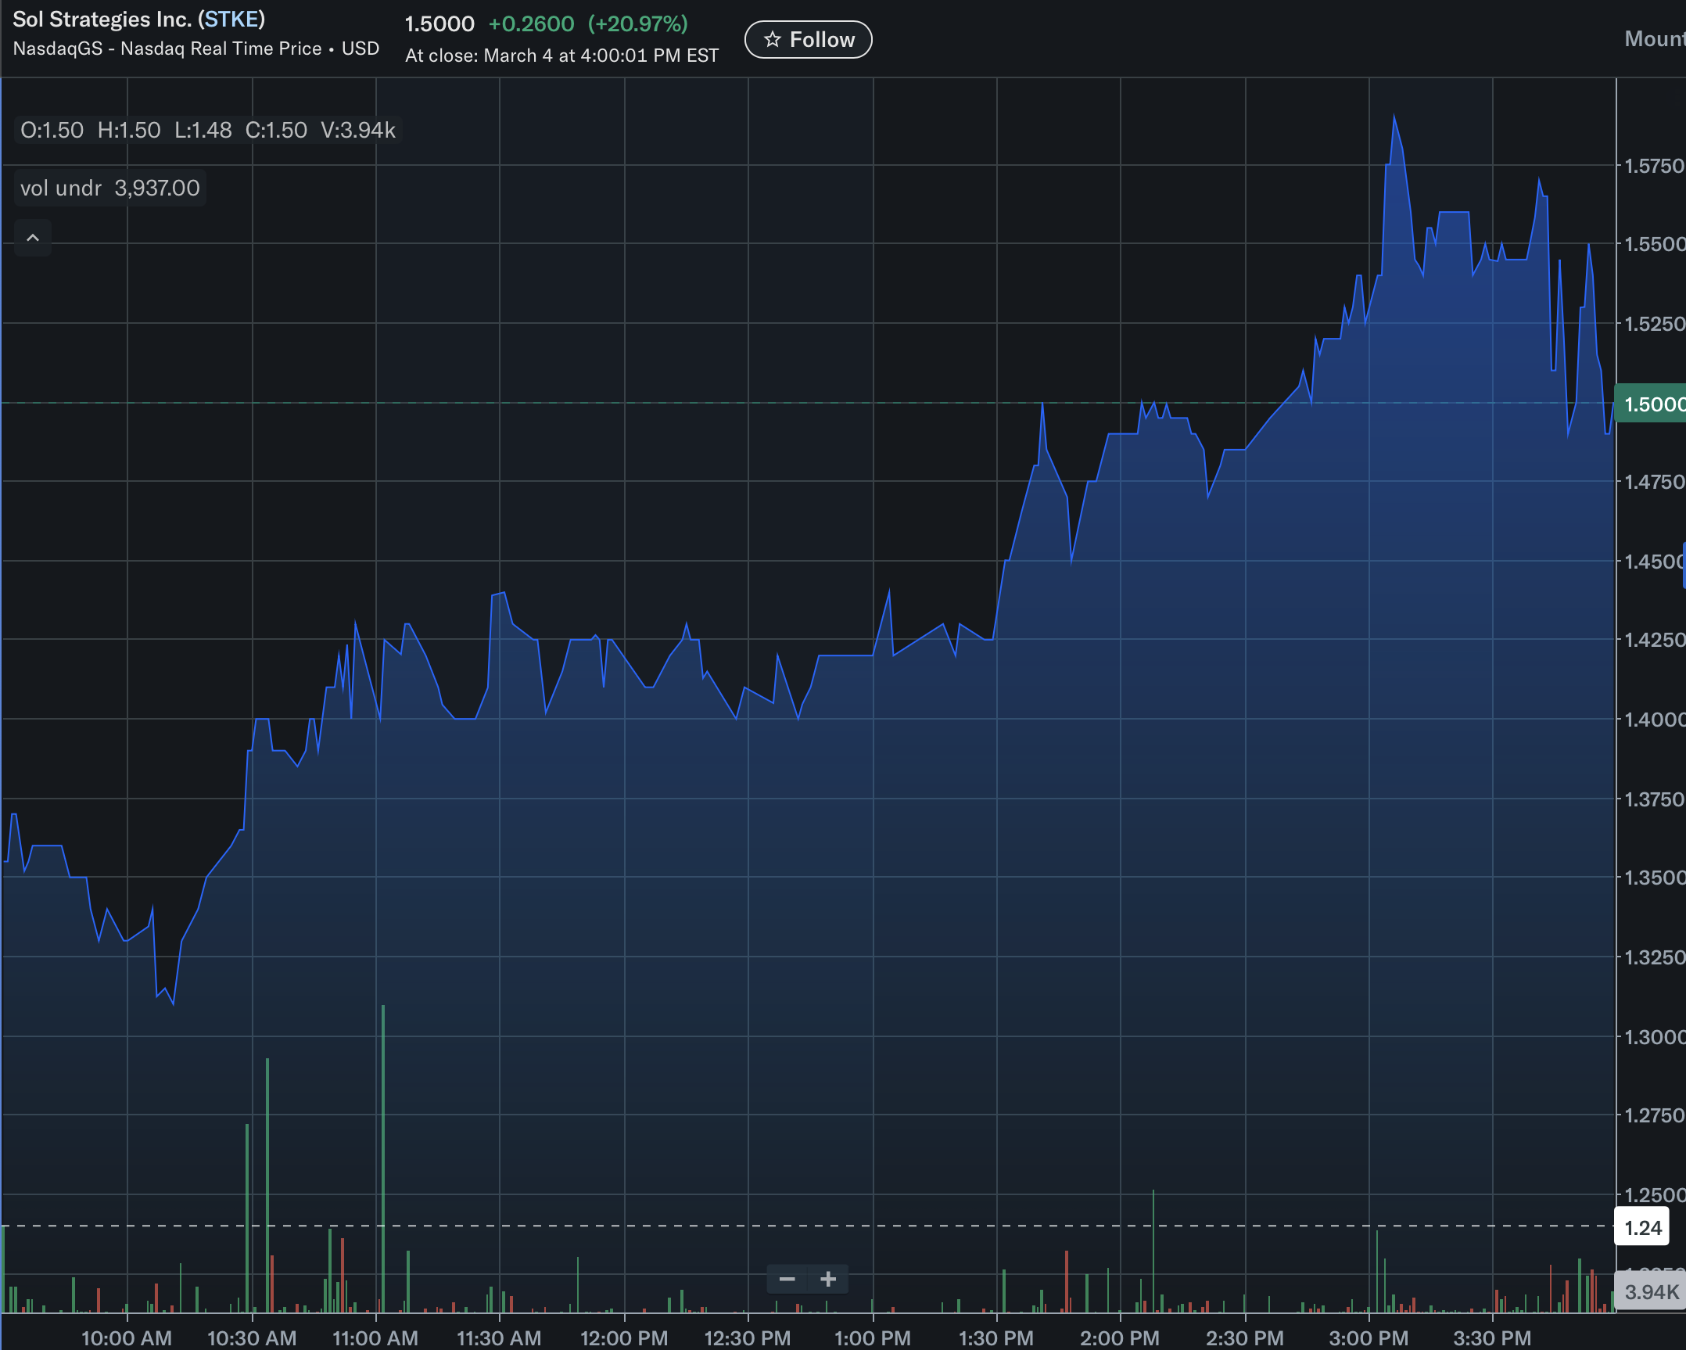
Task: Click the 3:00 PM time axis label
Action: 1369,1337
